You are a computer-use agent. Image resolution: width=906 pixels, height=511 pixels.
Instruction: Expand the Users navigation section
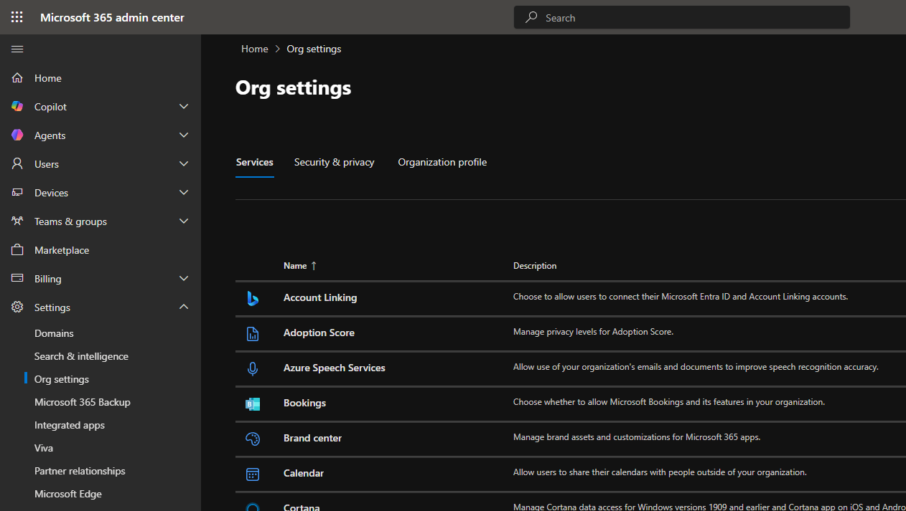[184, 164]
